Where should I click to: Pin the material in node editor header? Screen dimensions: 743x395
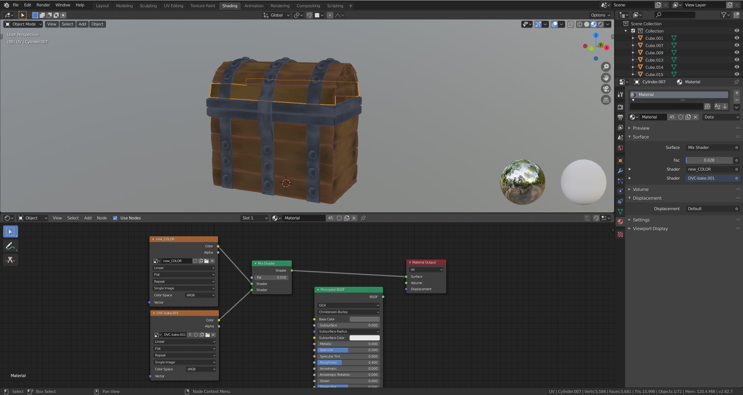click(363, 218)
